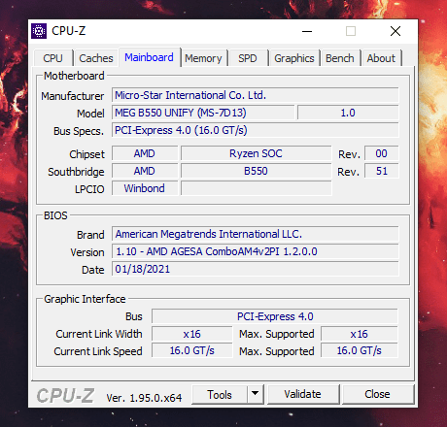Click Bus Specs PCI-Express 4.0 field
The width and height of the screenshot is (447, 427).
(256, 130)
